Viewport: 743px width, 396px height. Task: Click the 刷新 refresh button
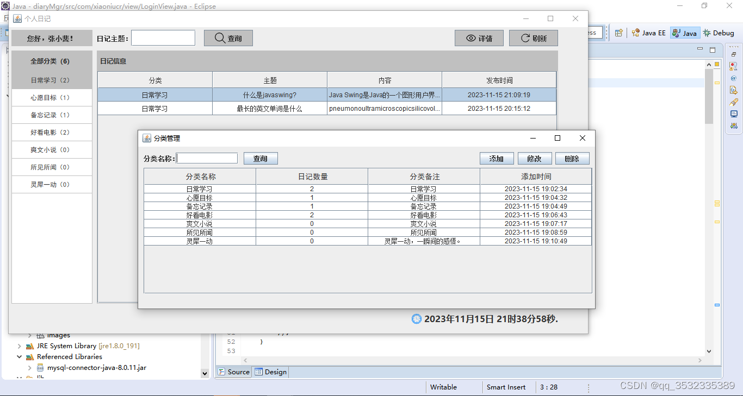point(533,38)
